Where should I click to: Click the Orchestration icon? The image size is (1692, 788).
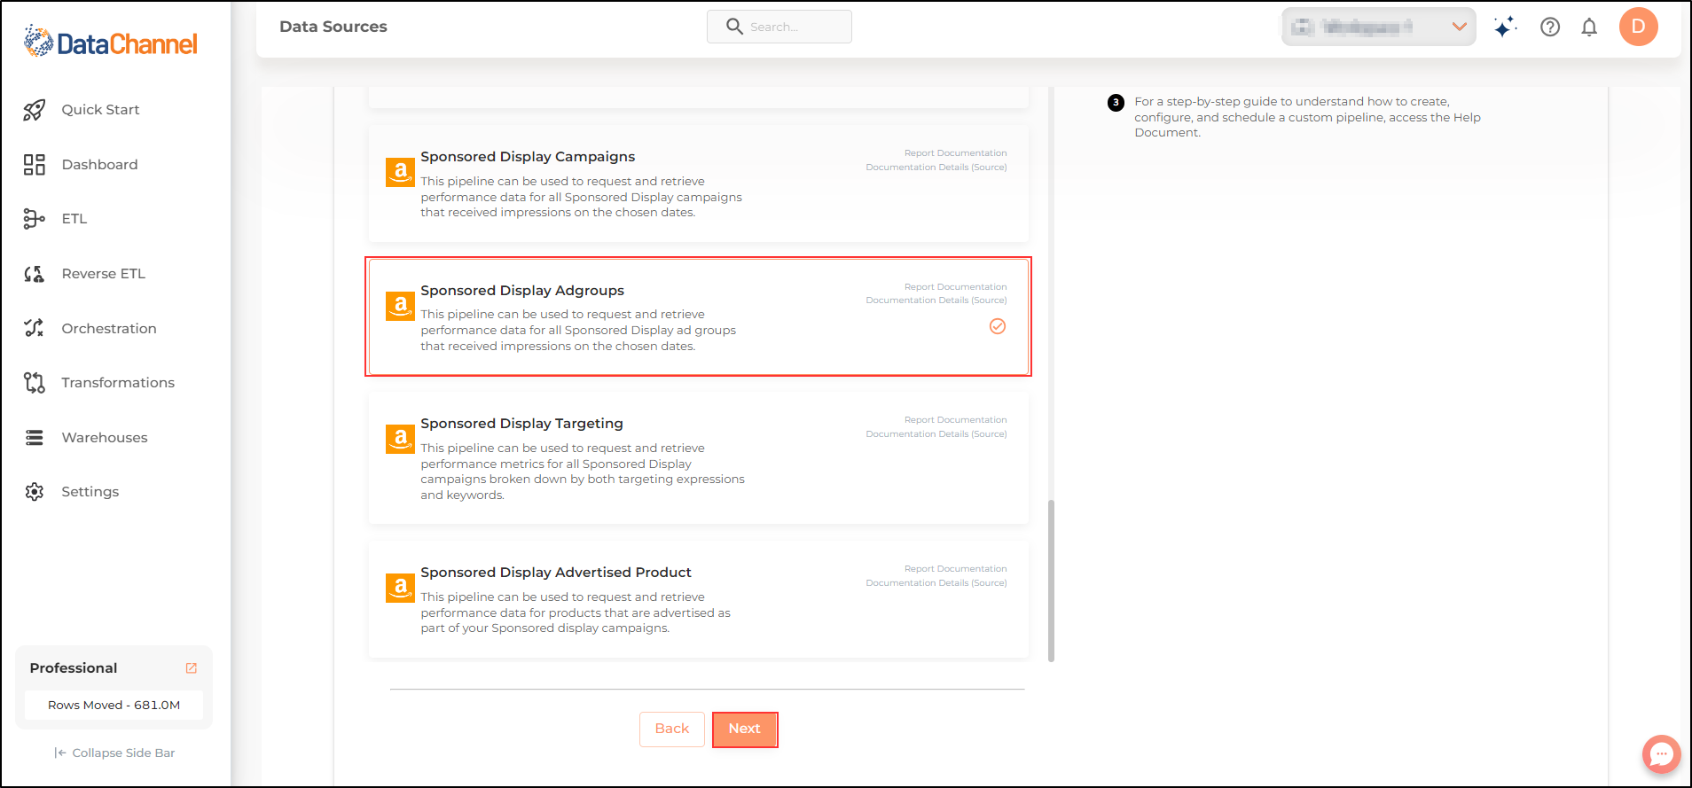click(34, 329)
